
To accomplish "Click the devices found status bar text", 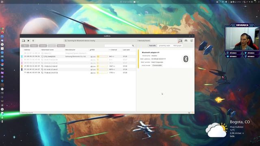I will point(27,113).
